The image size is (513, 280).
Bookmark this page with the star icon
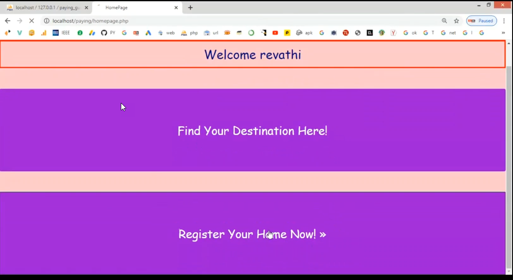point(457,21)
